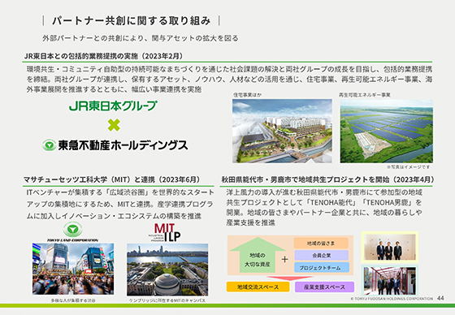
Task: Click paragraph starting 環境共生・コミュニティ自助型
Action: tap(229, 80)
